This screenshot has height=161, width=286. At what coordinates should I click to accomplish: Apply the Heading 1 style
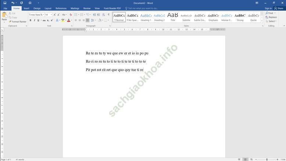click(146, 17)
